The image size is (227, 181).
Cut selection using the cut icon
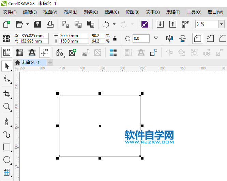65,24
